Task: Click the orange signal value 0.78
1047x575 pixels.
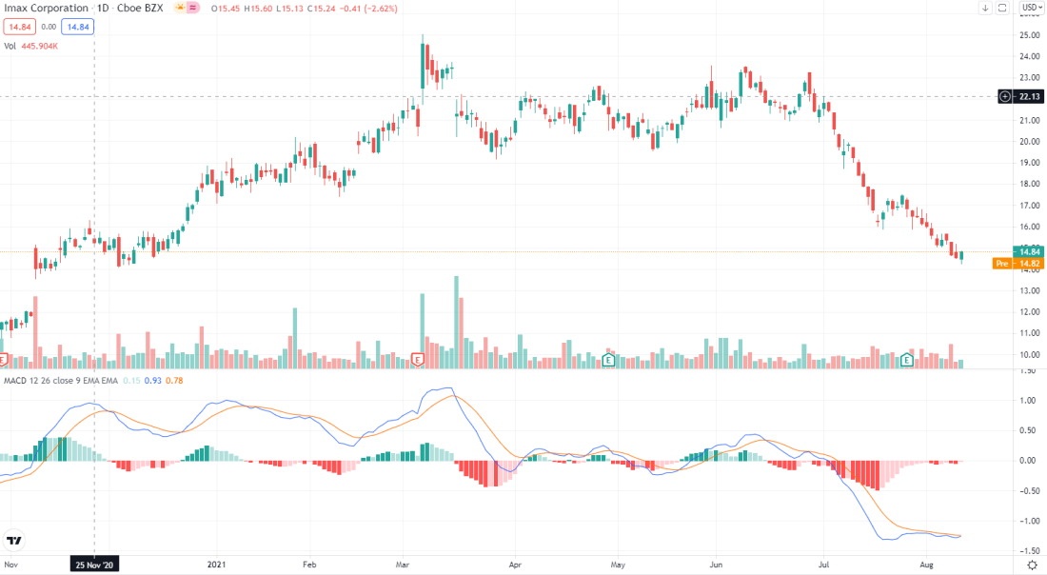Action: (174, 381)
